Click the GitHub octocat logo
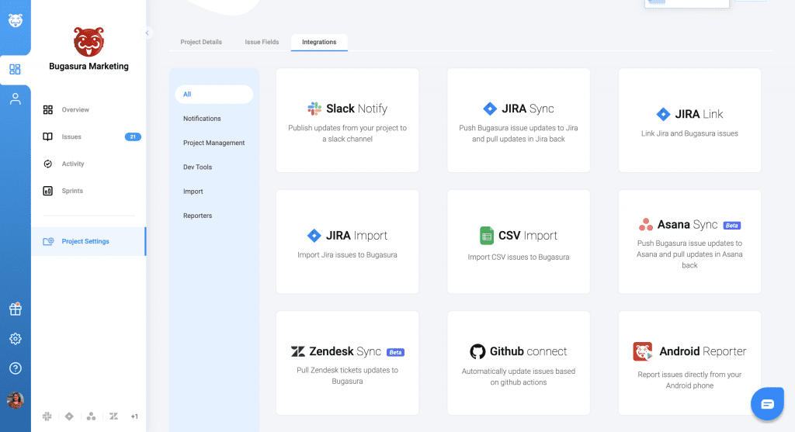 pos(477,351)
